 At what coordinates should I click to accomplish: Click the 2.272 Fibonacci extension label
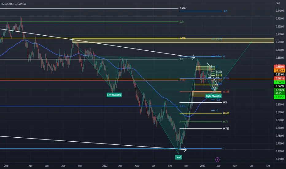click(x=219, y=39)
